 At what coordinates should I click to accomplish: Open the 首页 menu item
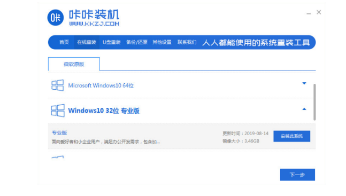pyautogui.click(x=64, y=42)
